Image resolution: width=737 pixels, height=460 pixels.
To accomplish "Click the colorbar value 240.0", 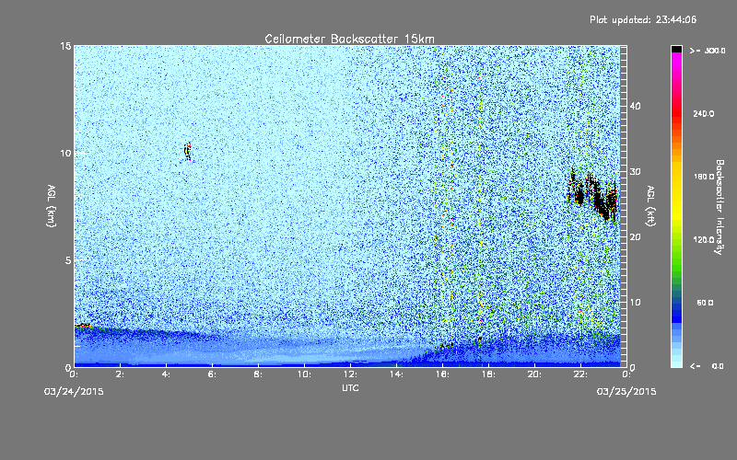I will [703, 113].
